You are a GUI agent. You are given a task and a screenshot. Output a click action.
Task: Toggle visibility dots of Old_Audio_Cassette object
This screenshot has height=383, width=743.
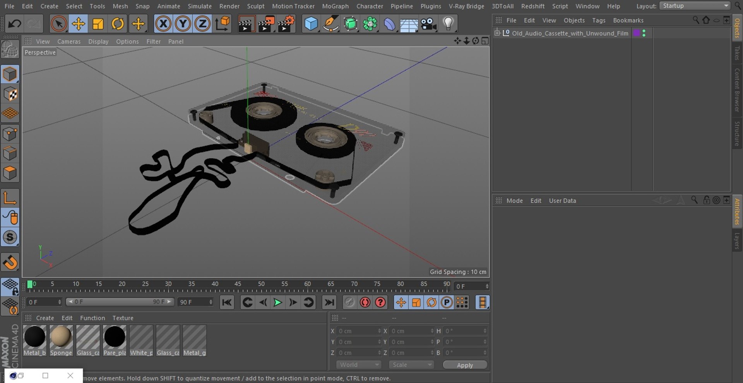644,33
